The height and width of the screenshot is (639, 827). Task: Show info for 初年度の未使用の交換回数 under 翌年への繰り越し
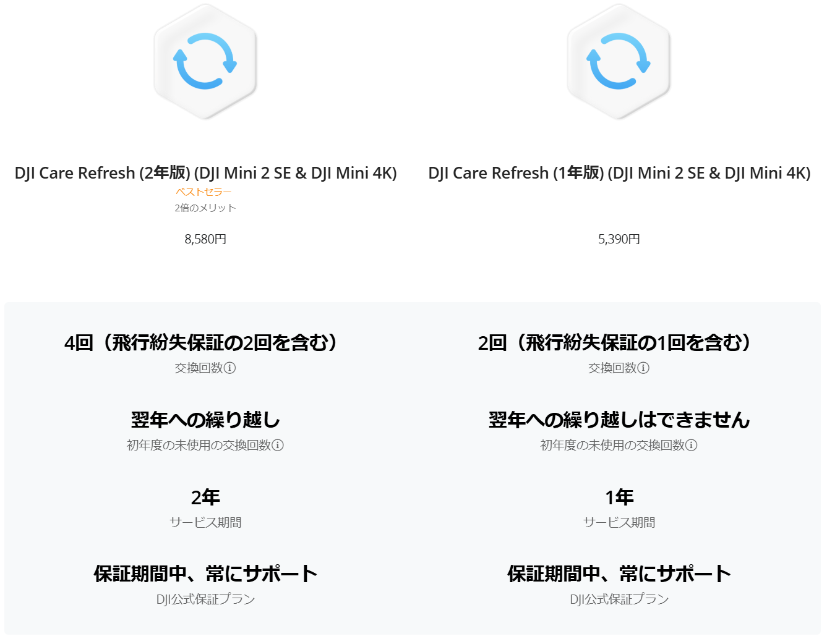click(x=278, y=445)
